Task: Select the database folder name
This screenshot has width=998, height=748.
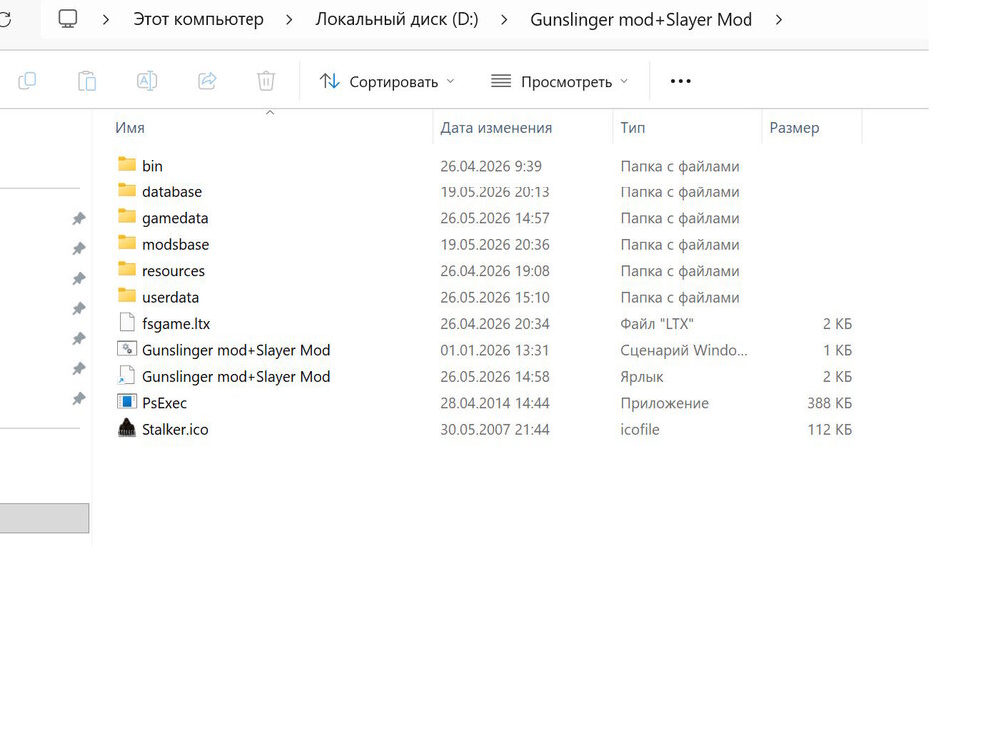Action: click(x=172, y=192)
